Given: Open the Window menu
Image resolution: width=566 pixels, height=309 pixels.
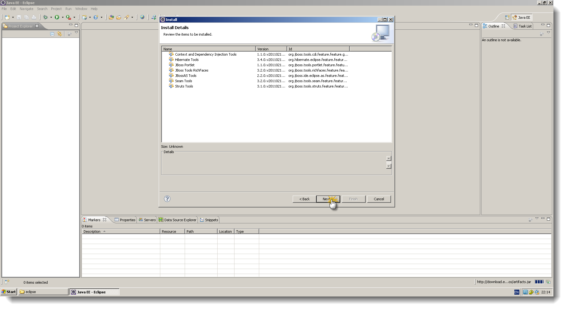Looking at the screenshot, I should (81, 8).
